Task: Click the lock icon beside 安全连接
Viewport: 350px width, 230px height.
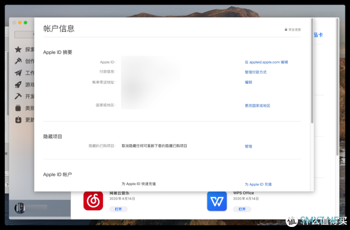Action: [286, 29]
